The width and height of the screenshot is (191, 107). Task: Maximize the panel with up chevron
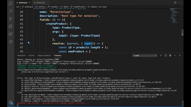(175, 56)
